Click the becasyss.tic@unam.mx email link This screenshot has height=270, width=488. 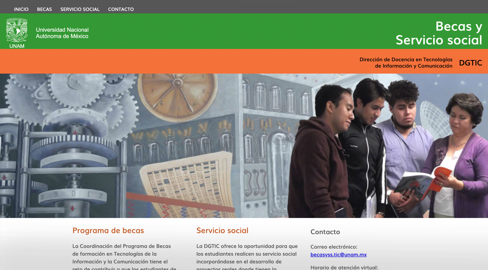(x=338, y=255)
